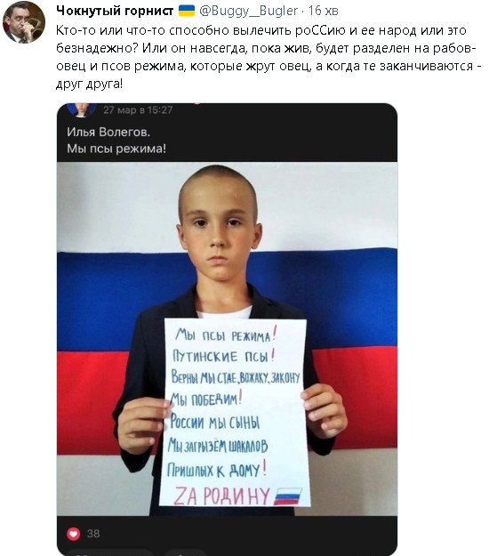Click the display name Чокнутый горнист
This screenshot has height=556, width=489.
(x=115, y=11)
